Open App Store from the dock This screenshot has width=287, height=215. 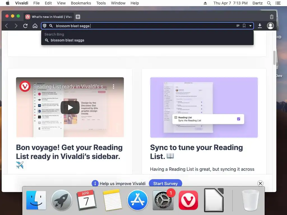(x=137, y=200)
